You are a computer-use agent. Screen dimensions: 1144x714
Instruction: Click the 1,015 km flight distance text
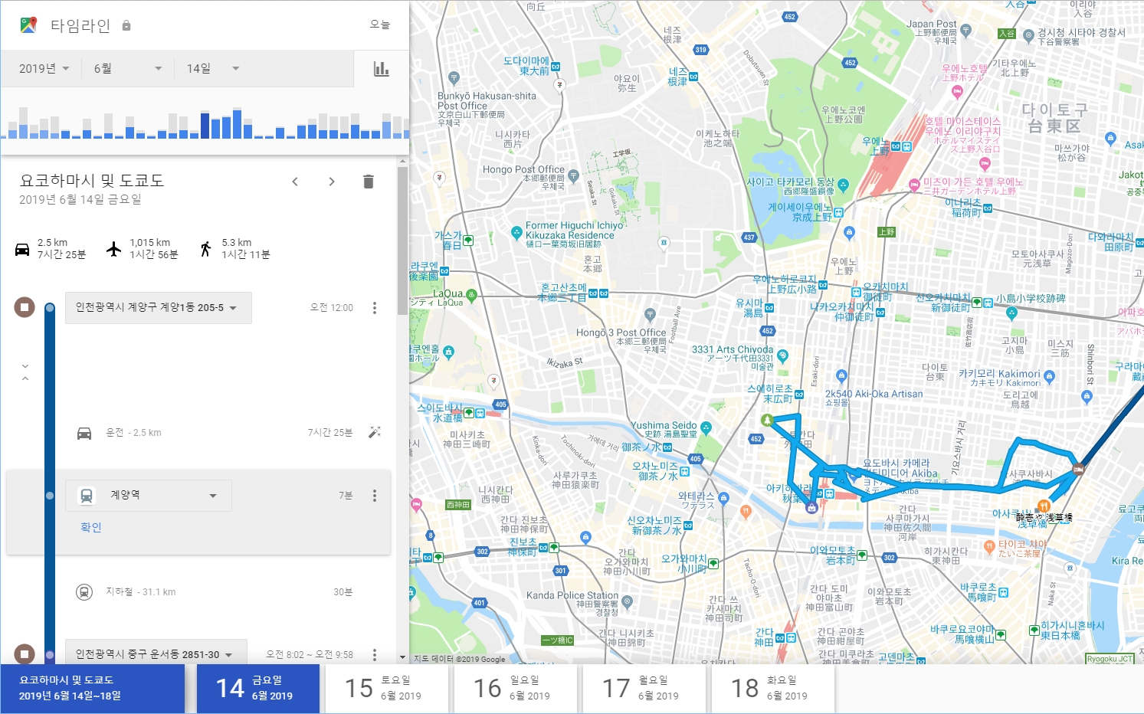coord(149,243)
